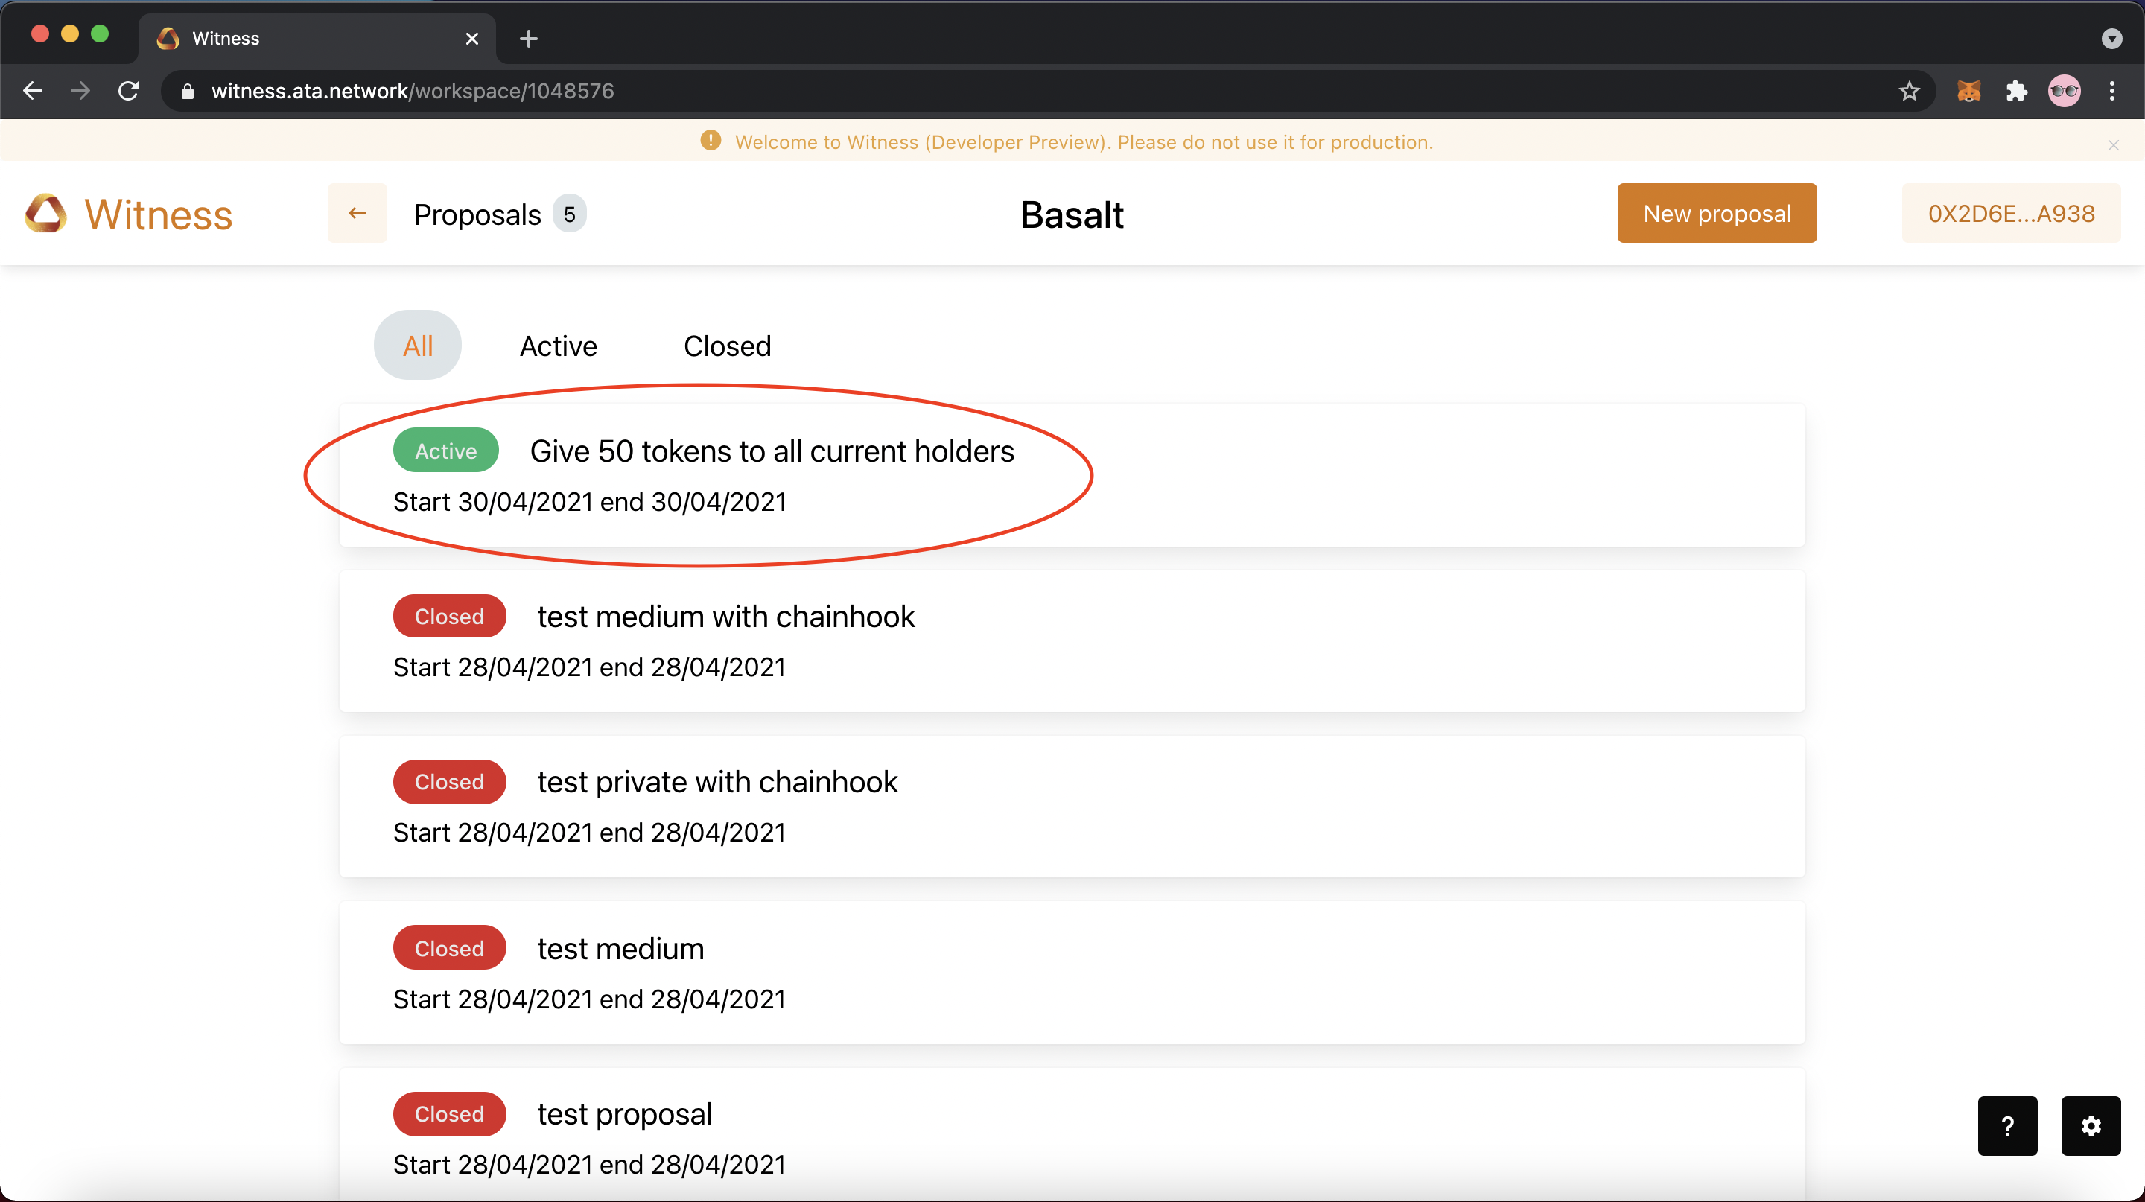2145x1202 pixels.
Task: Open the Chrome extensions puzzle icon
Action: click(x=2017, y=91)
